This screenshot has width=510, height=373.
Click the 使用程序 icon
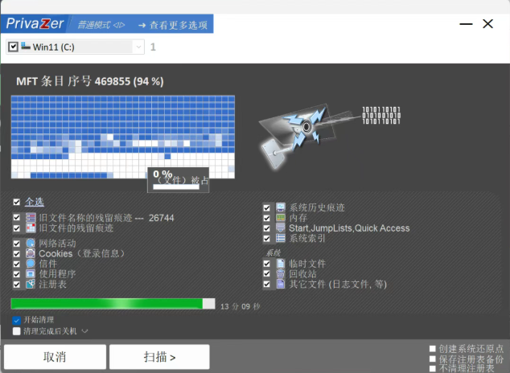31,273
